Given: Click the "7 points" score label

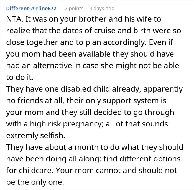Looking at the screenshot, I should pyautogui.click(x=74, y=9).
